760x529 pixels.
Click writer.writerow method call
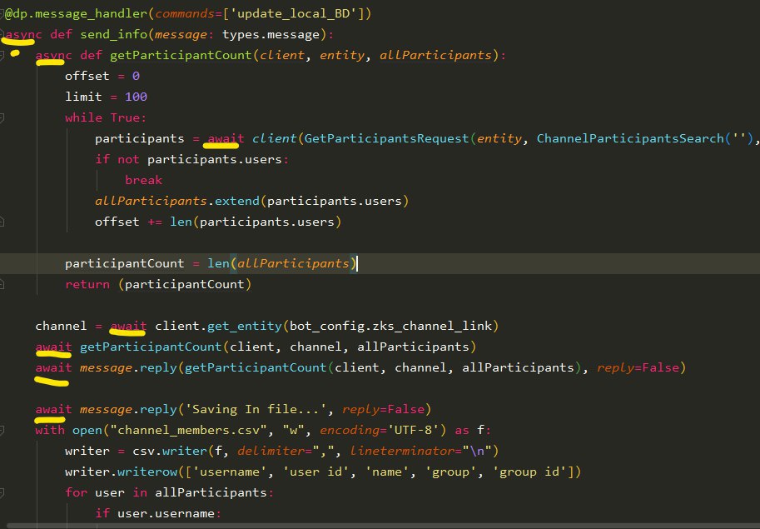point(122,472)
